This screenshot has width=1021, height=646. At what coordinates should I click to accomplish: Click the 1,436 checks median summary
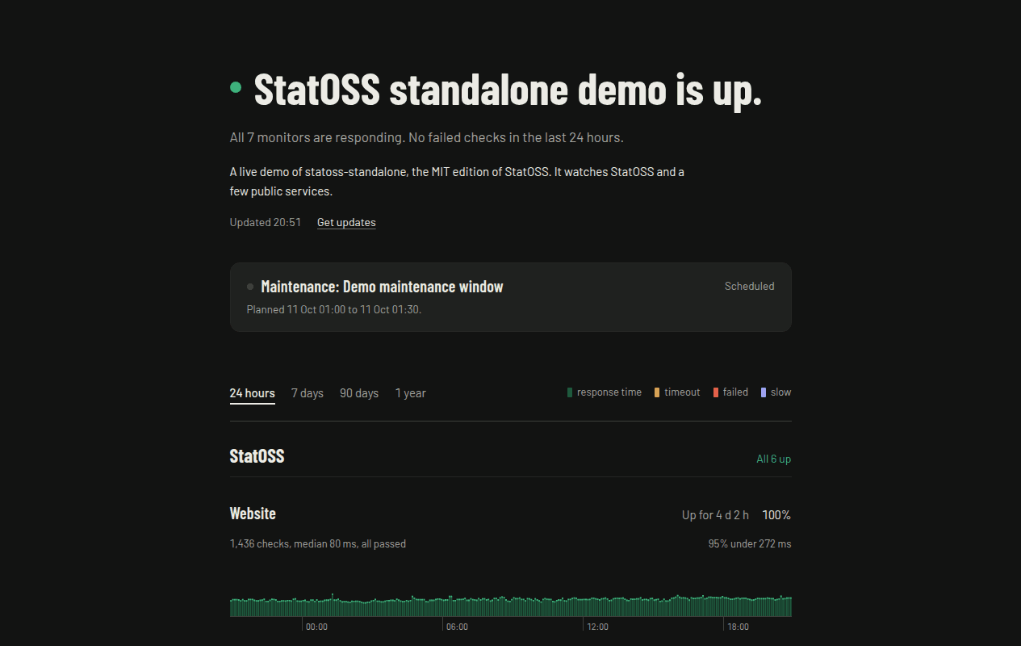[x=318, y=543]
